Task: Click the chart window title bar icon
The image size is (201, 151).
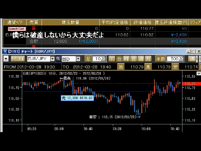Action: point(5,51)
